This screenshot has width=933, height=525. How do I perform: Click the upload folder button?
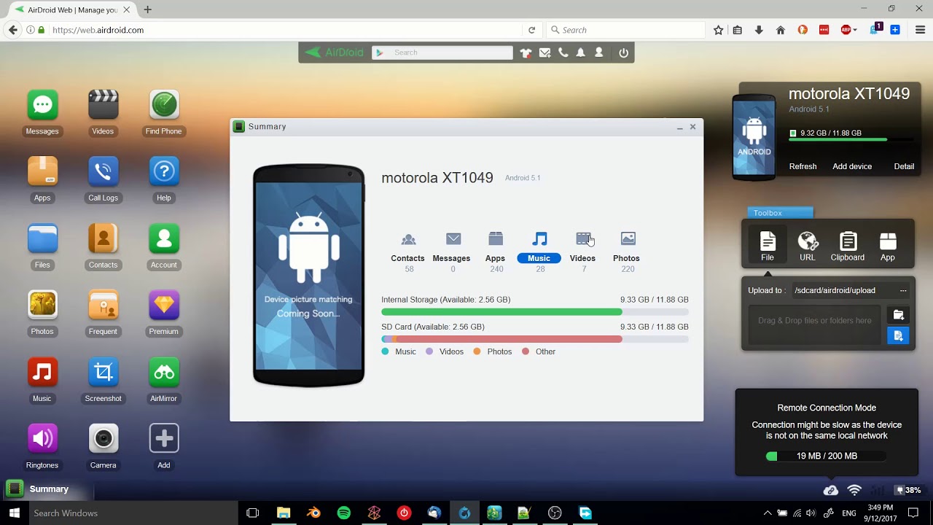tap(898, 315)
